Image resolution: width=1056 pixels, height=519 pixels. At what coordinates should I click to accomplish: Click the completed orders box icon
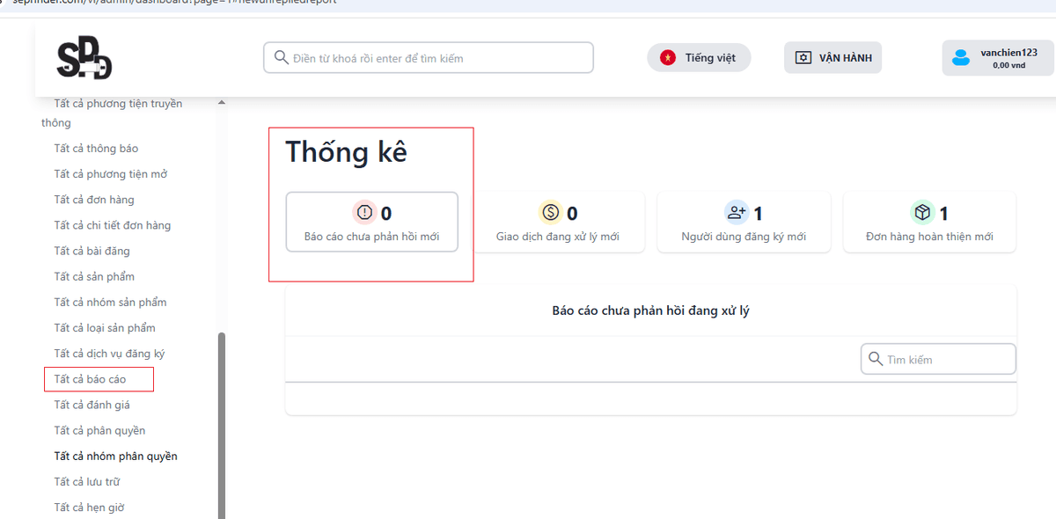tap(921, 213)
